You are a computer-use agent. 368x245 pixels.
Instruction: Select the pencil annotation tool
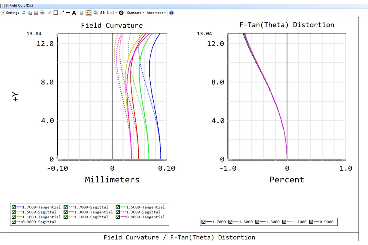click(x=50, y=13)
